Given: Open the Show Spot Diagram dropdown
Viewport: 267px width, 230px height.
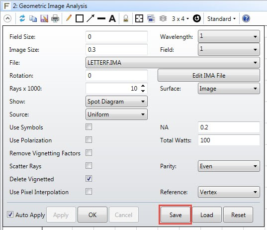Looking at the screenshot, I should tap(116, 102).
